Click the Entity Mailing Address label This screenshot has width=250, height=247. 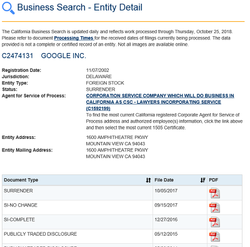27,150
